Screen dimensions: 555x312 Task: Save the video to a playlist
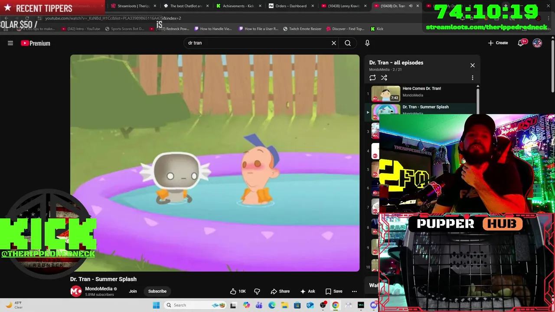coord(334,291)
